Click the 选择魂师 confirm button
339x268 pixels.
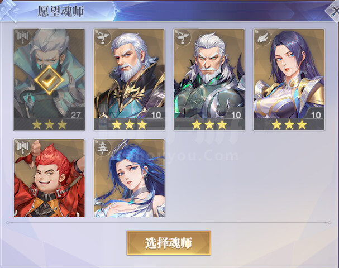click(169, 243)
